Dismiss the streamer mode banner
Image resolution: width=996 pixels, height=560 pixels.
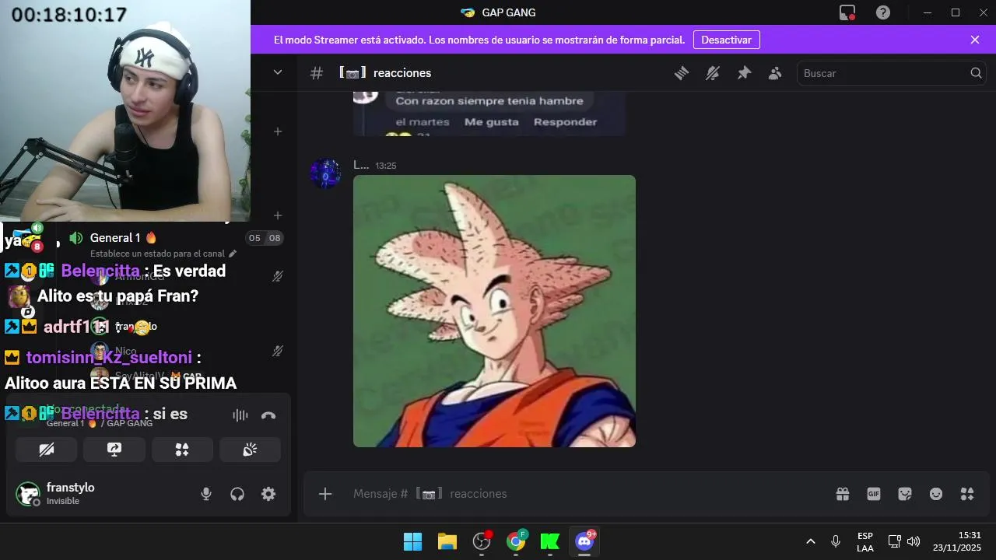point(975,40)
